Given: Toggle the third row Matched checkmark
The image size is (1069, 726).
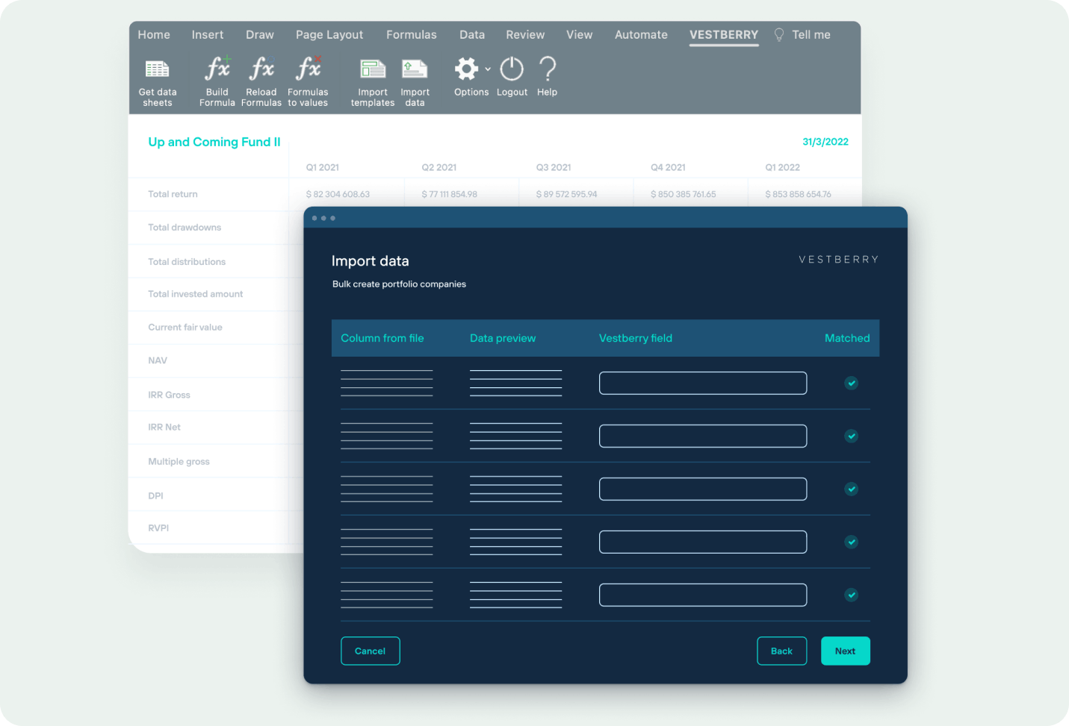Looking at the screenshot, I should click(x=851, y=489).
